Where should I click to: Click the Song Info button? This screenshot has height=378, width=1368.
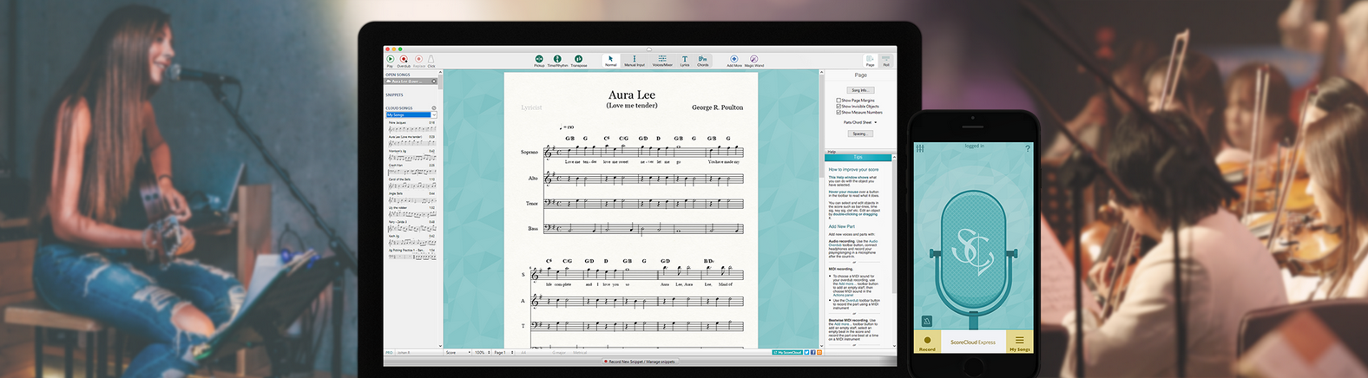(x=859, y=90)
